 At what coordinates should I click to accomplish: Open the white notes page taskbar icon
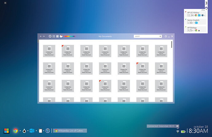[x=40, y=131]
